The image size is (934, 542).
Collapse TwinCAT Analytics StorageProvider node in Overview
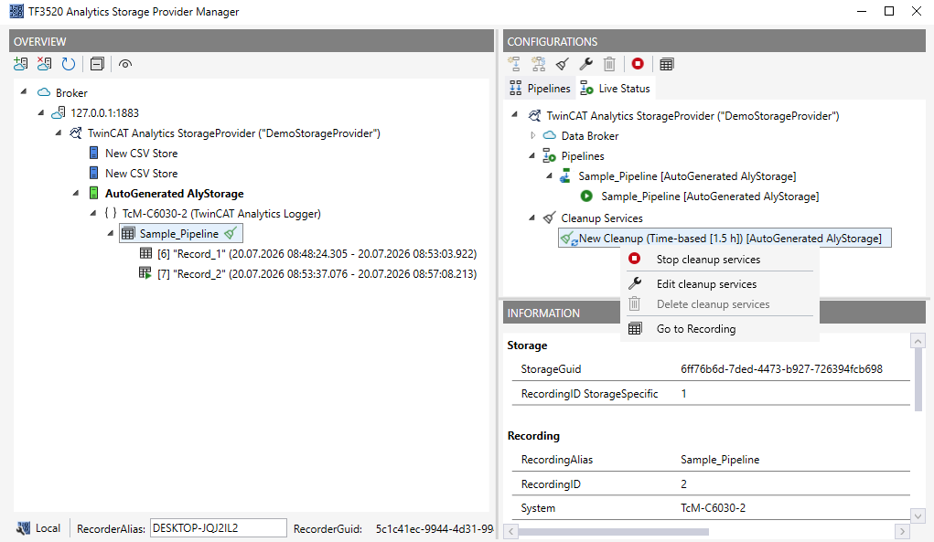(x=59, y=133)
